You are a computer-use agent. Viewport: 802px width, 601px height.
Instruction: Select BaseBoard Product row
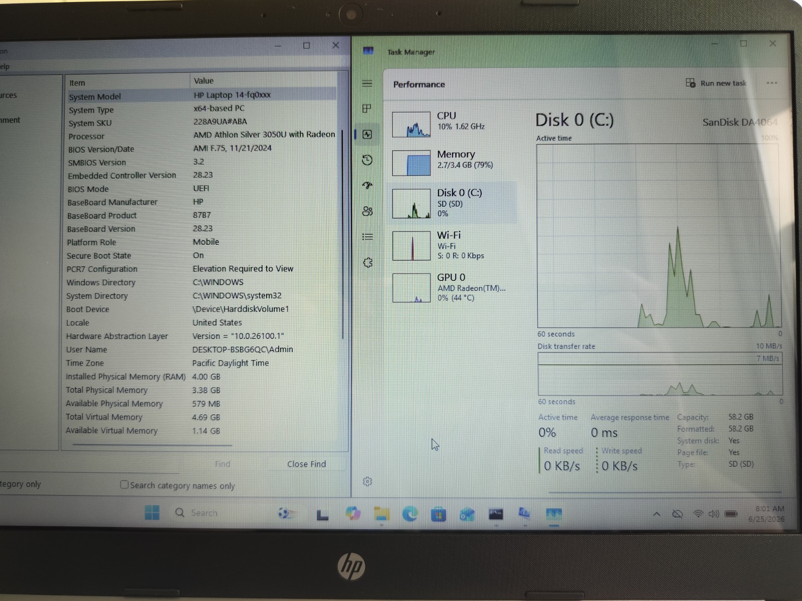click(x=202, y=215)
